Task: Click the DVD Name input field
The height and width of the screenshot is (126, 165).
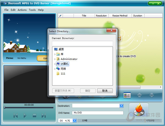Action: (x=98, y=113)
